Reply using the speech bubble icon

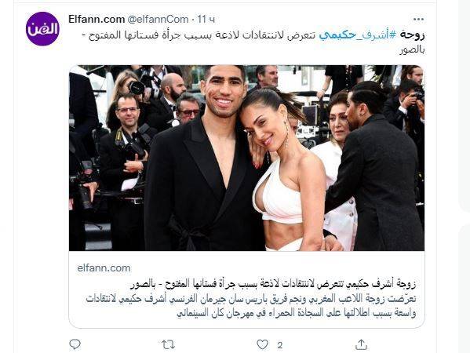point(75,344)
